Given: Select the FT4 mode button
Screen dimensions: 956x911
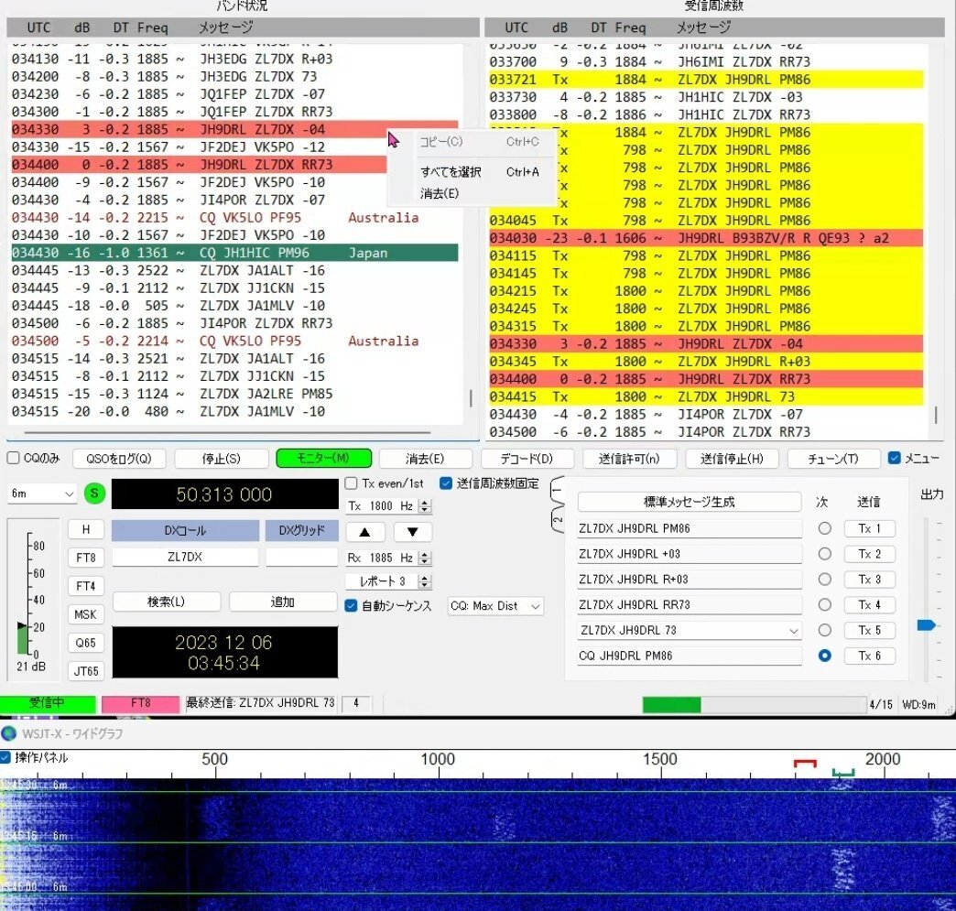Looking at the screenshot, I should [x=85, y=586].
